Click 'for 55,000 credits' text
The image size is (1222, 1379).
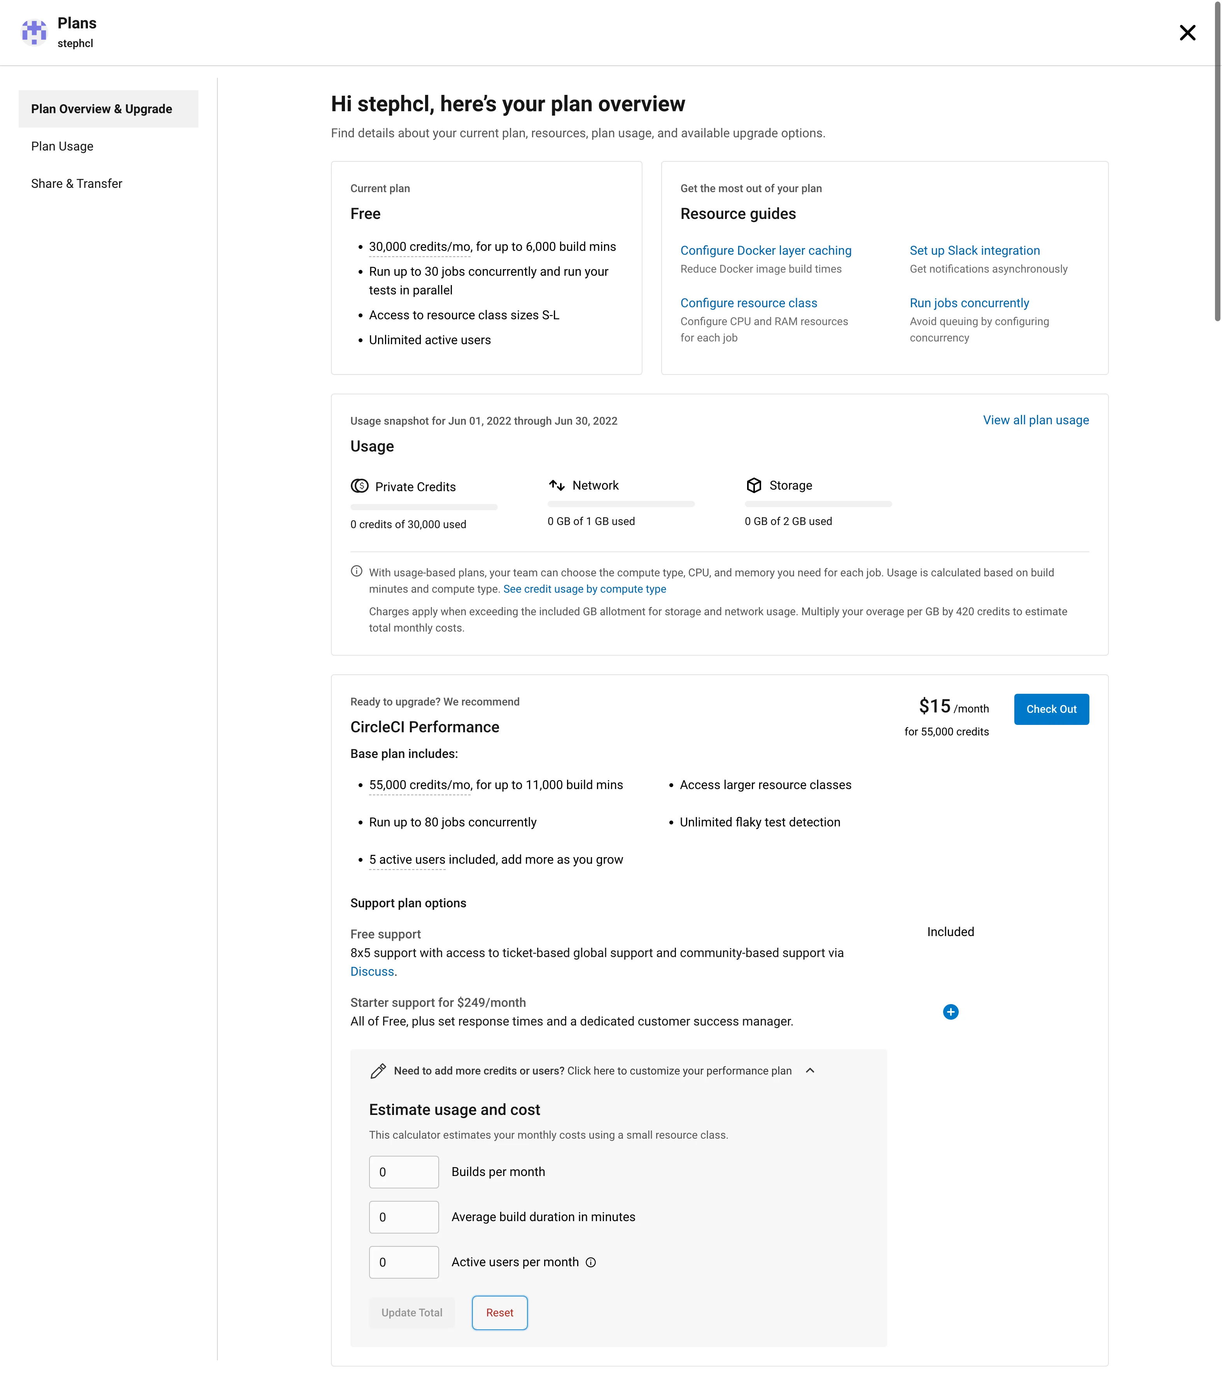[946, 731]
